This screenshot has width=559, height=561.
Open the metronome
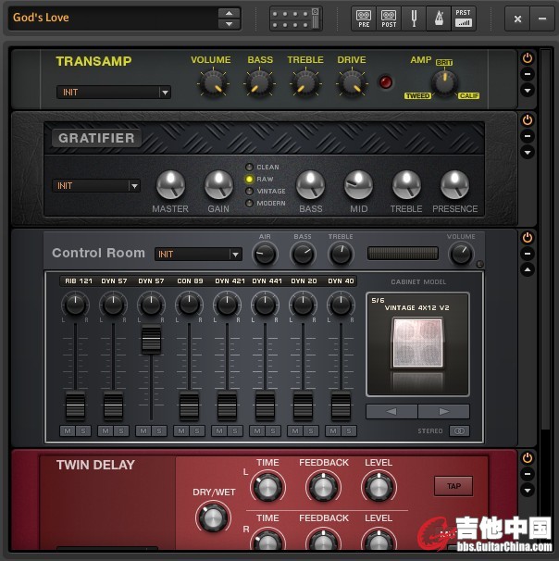point(437,18)
